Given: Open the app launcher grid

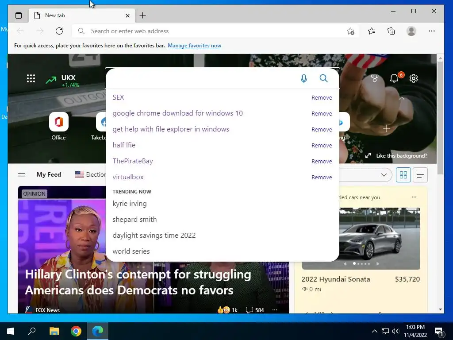Looking at the screenshot, I should 31,78.
